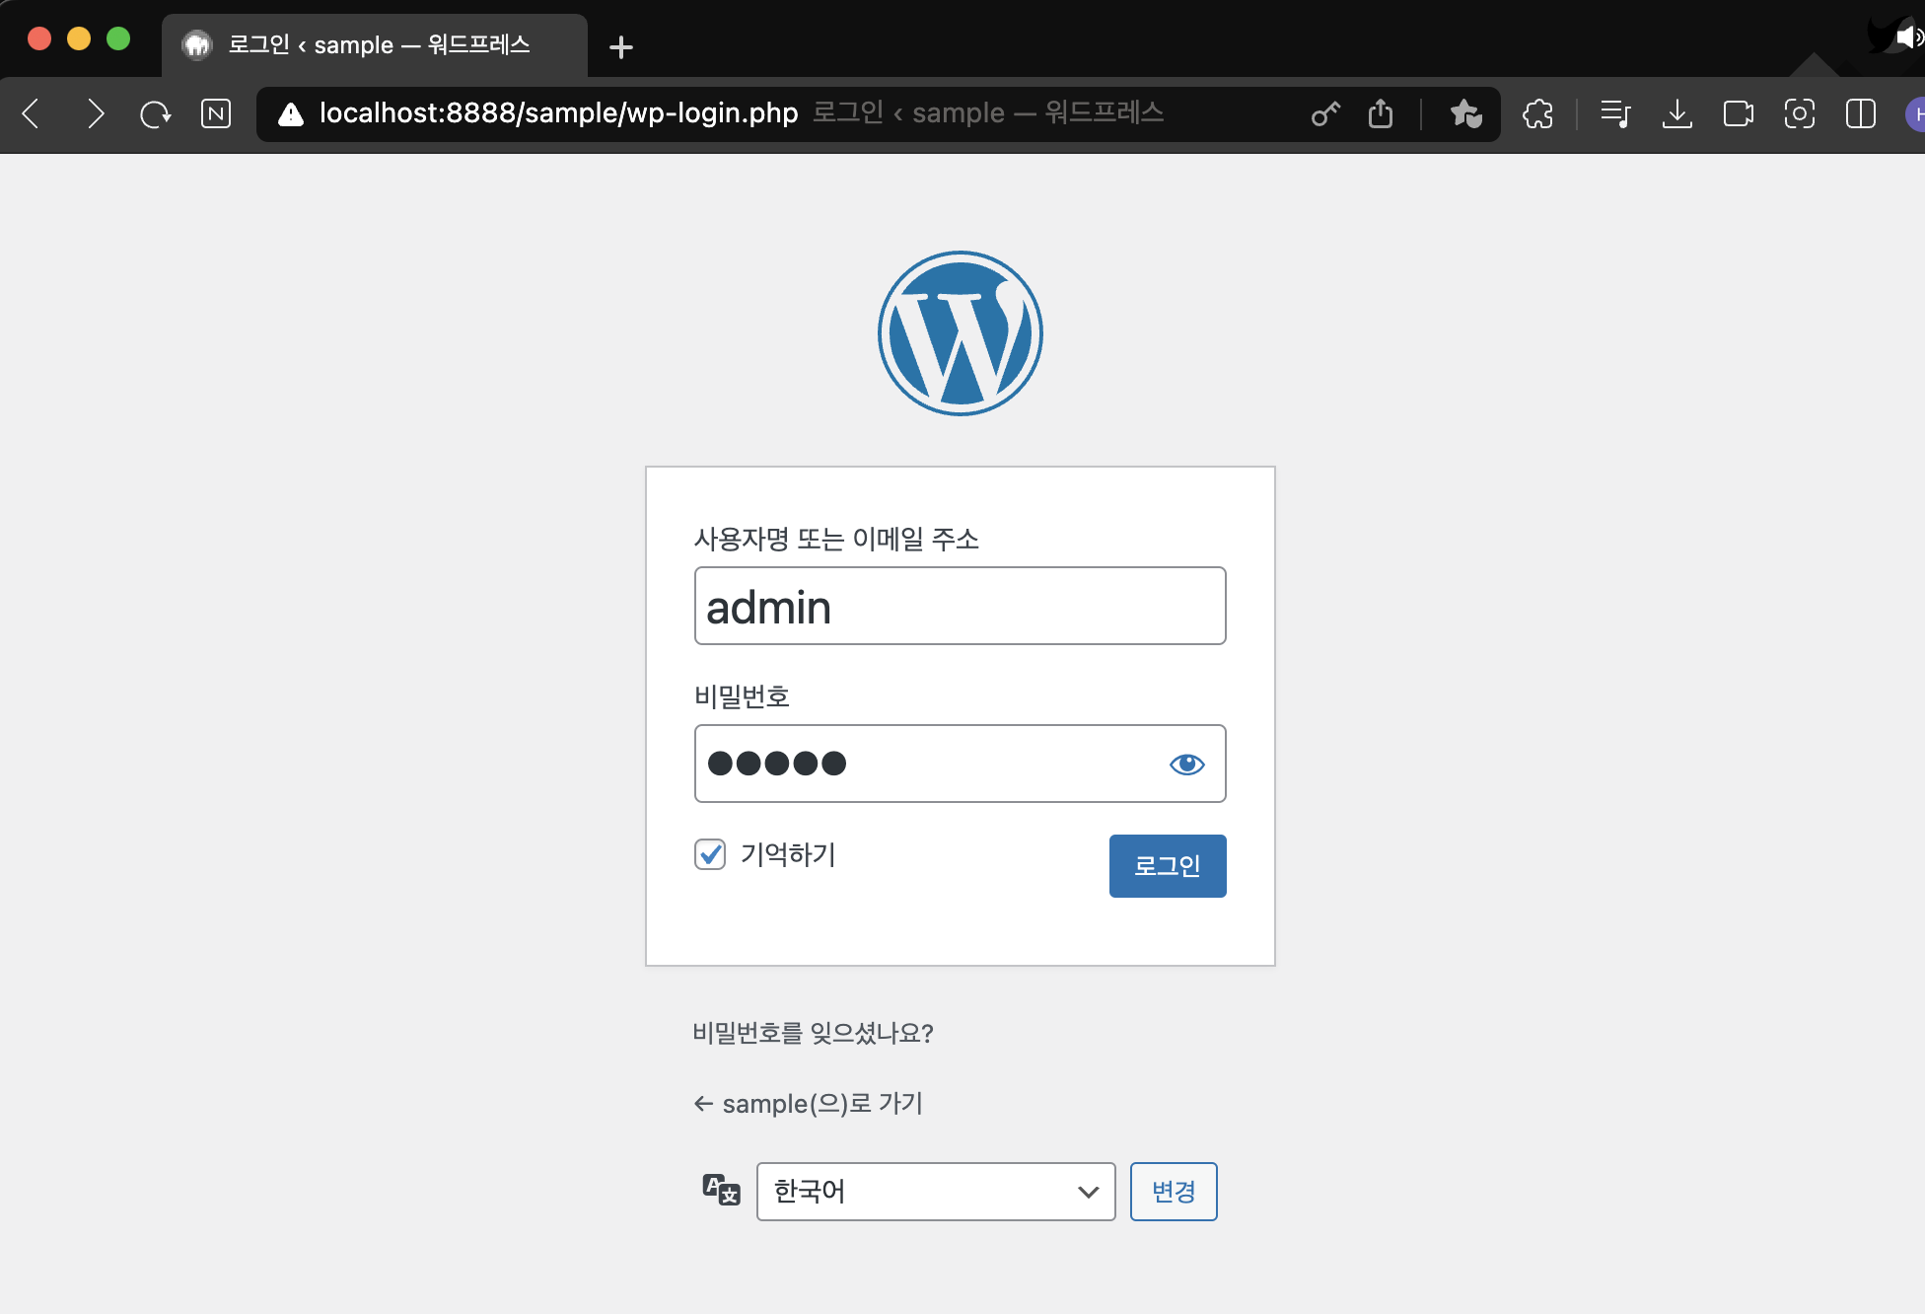Open a new tab with plus button
Screen dimensions: 1925x1314
point(621,47)
